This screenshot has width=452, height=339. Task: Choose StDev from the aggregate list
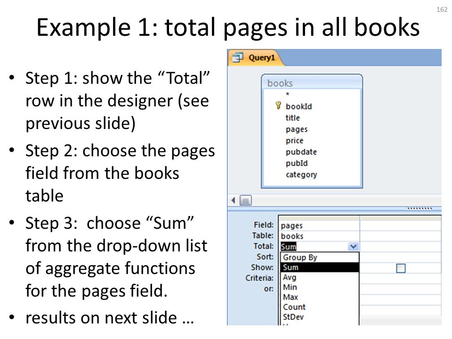(x=320, y=317)
